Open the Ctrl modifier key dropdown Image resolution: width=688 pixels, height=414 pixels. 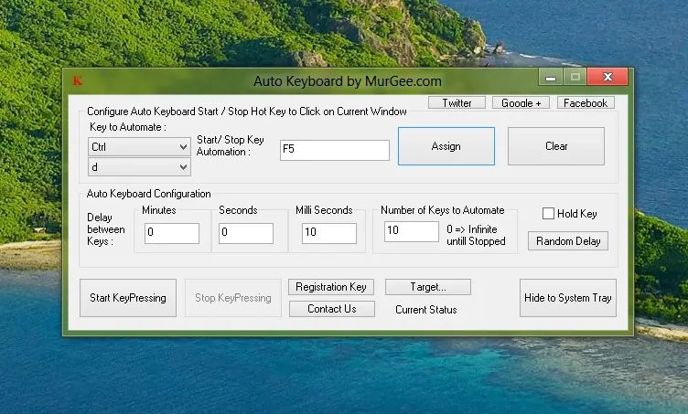(139, 147)
